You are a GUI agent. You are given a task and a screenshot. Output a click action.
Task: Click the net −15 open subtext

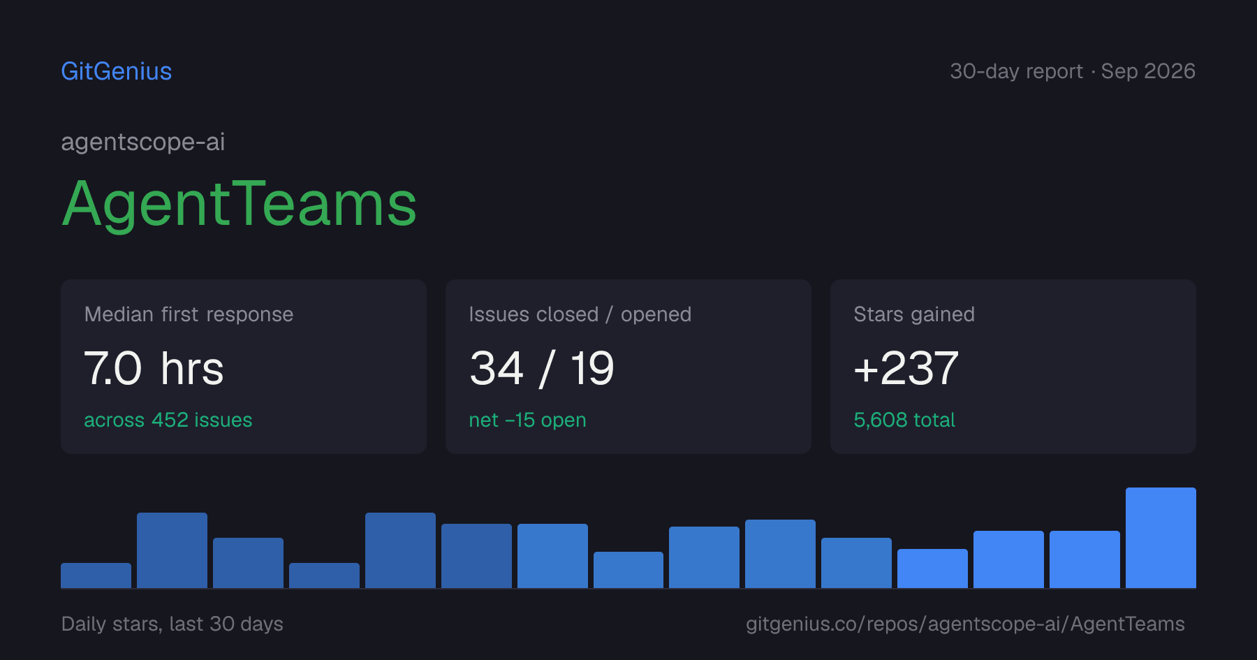coord(528,420)
